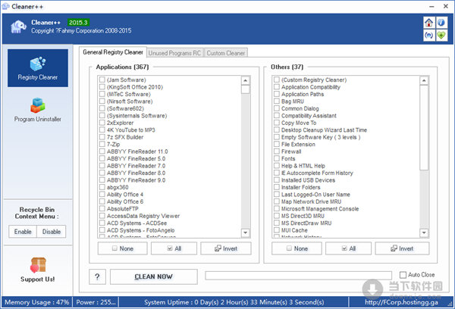Click the CLEAN NOW button
The height and width of the screenshot is (309, 455).
click(x=154, y=277)
